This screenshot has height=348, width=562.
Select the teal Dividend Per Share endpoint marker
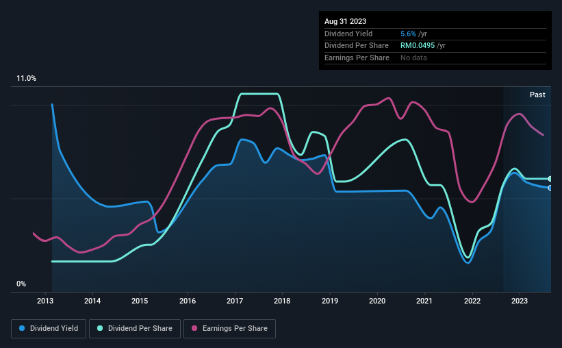[x=550, y=179]
